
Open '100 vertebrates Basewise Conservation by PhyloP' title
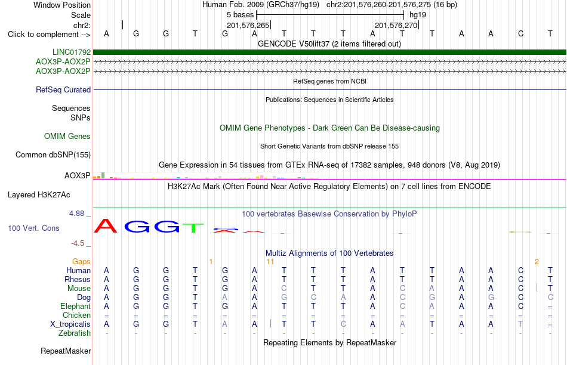point(329,214)
